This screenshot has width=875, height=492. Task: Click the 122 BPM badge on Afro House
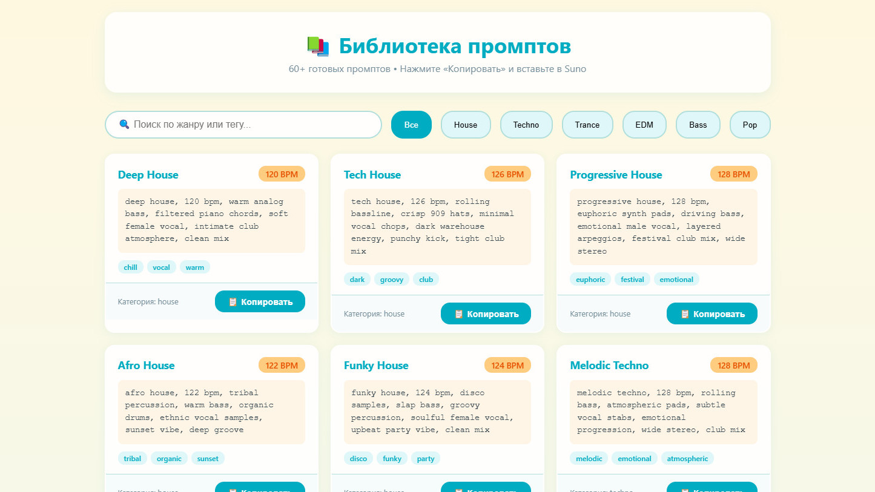pos(282,365)
